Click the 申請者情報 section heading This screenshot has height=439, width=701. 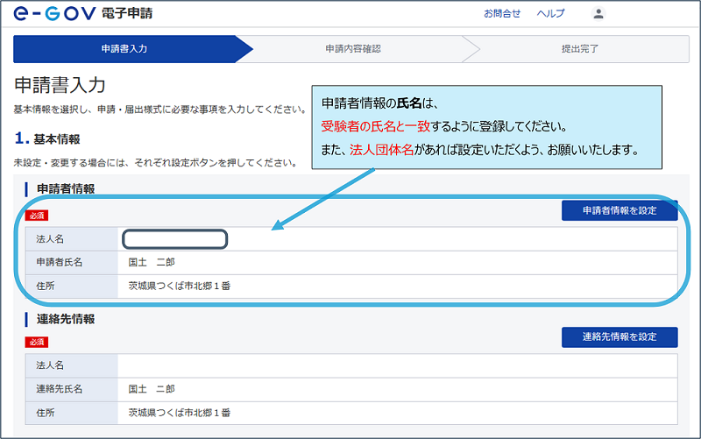66,189
